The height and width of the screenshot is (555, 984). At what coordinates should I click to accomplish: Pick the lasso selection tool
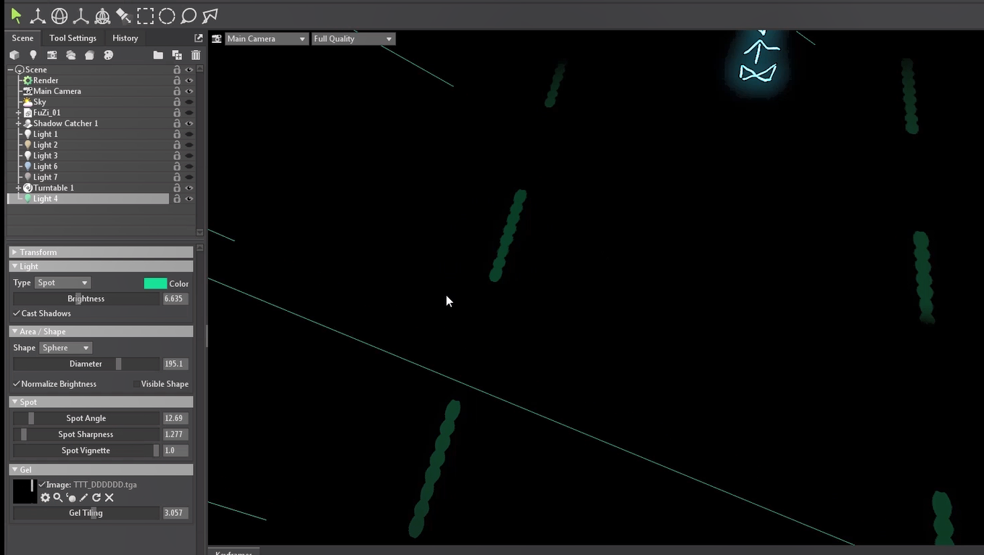189,15
